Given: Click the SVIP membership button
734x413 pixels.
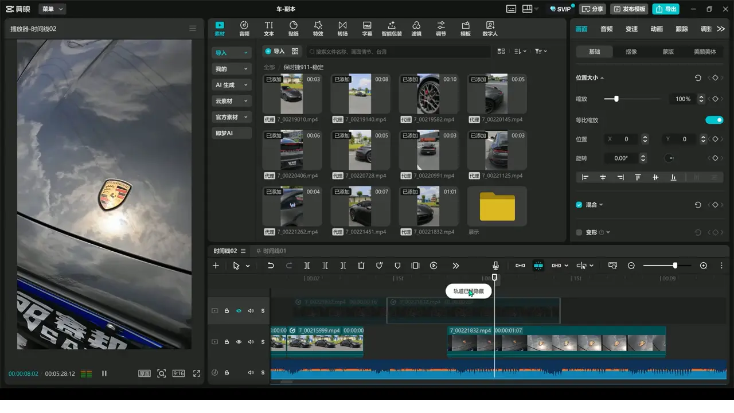Looking at the screenshot, I should tap(560, 9).
